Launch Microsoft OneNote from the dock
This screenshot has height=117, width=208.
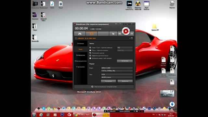click(x=89, y=108)
